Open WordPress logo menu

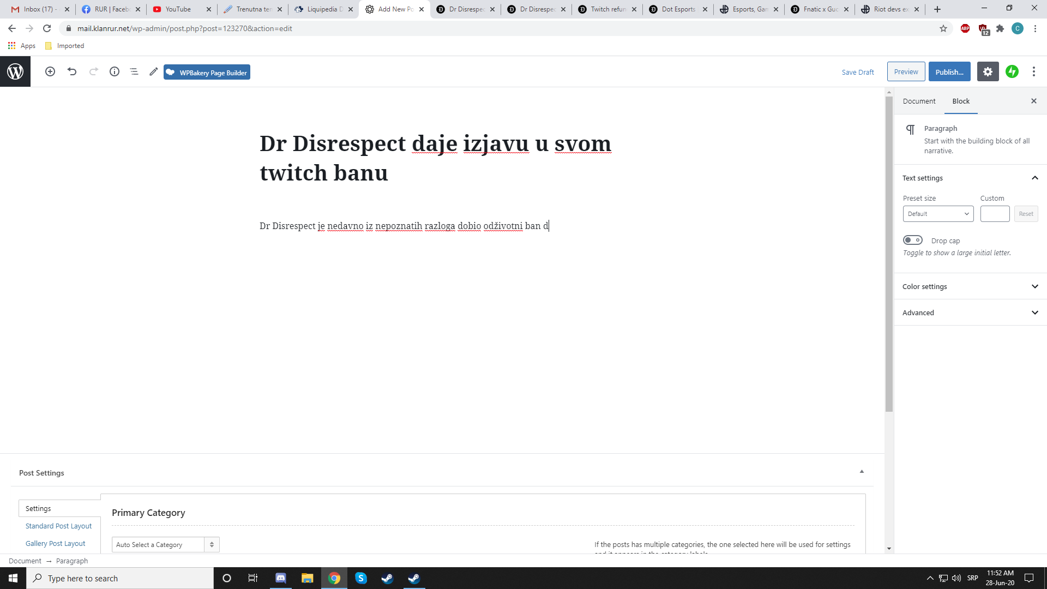[15, 71]
